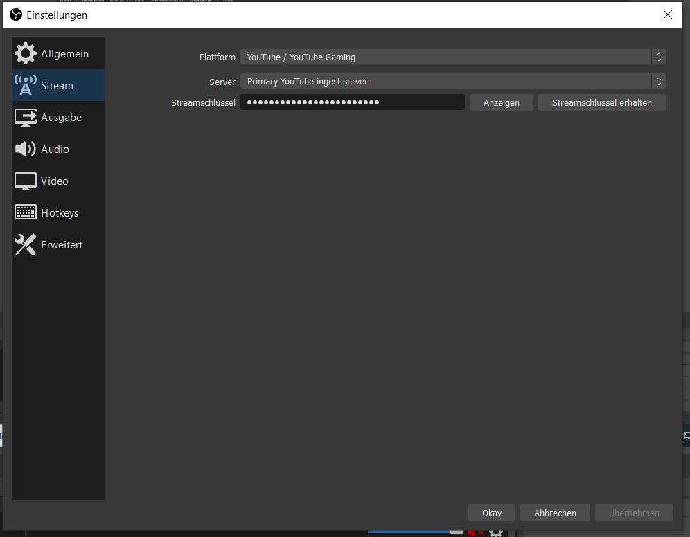The width and height of the screenshot is (690, 537).
Task: Switch to the Ausgabe settings tab
Action: [61, 118]
